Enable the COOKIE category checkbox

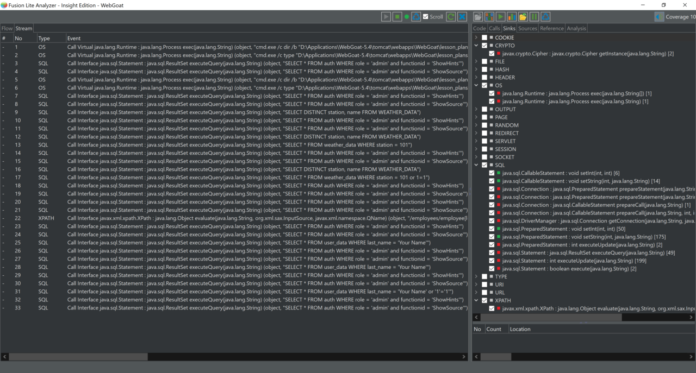[484, 37]
